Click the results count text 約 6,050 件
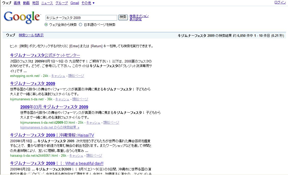The width and height of the screenshot is (288, 175). [243, 36]
